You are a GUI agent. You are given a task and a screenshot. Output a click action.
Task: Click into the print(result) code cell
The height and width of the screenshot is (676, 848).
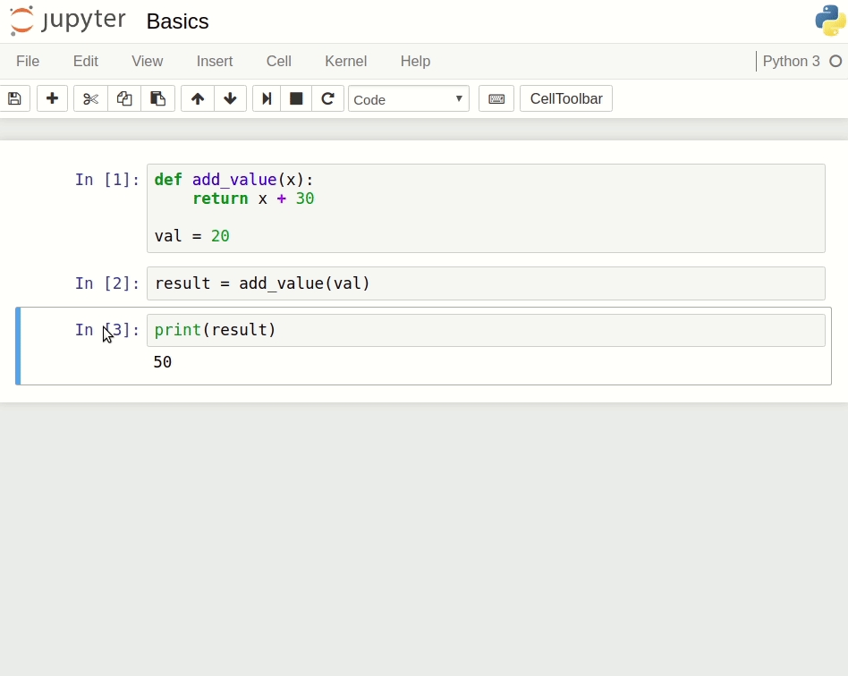click(x=483, y=330)
